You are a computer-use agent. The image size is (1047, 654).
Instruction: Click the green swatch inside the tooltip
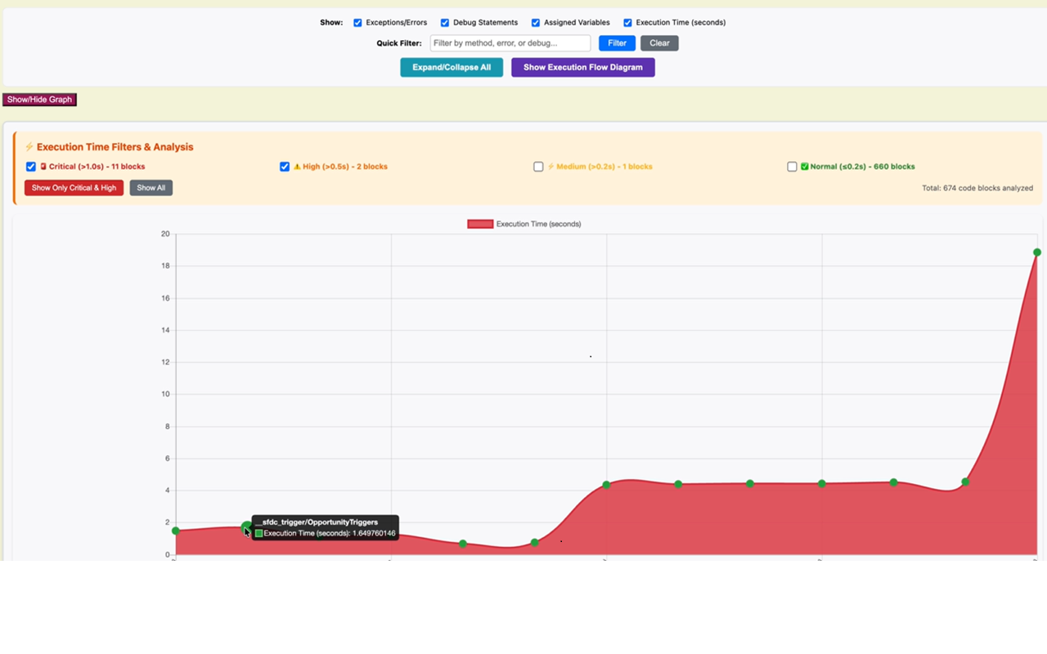(x=259, y=533)
